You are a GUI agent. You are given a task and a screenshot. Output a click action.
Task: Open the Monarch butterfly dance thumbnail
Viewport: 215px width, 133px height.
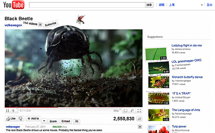coord(159,82)
